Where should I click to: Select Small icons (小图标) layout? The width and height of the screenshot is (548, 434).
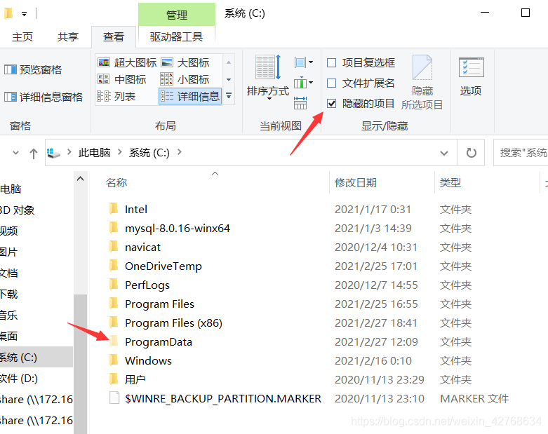(x=185, y=79)
